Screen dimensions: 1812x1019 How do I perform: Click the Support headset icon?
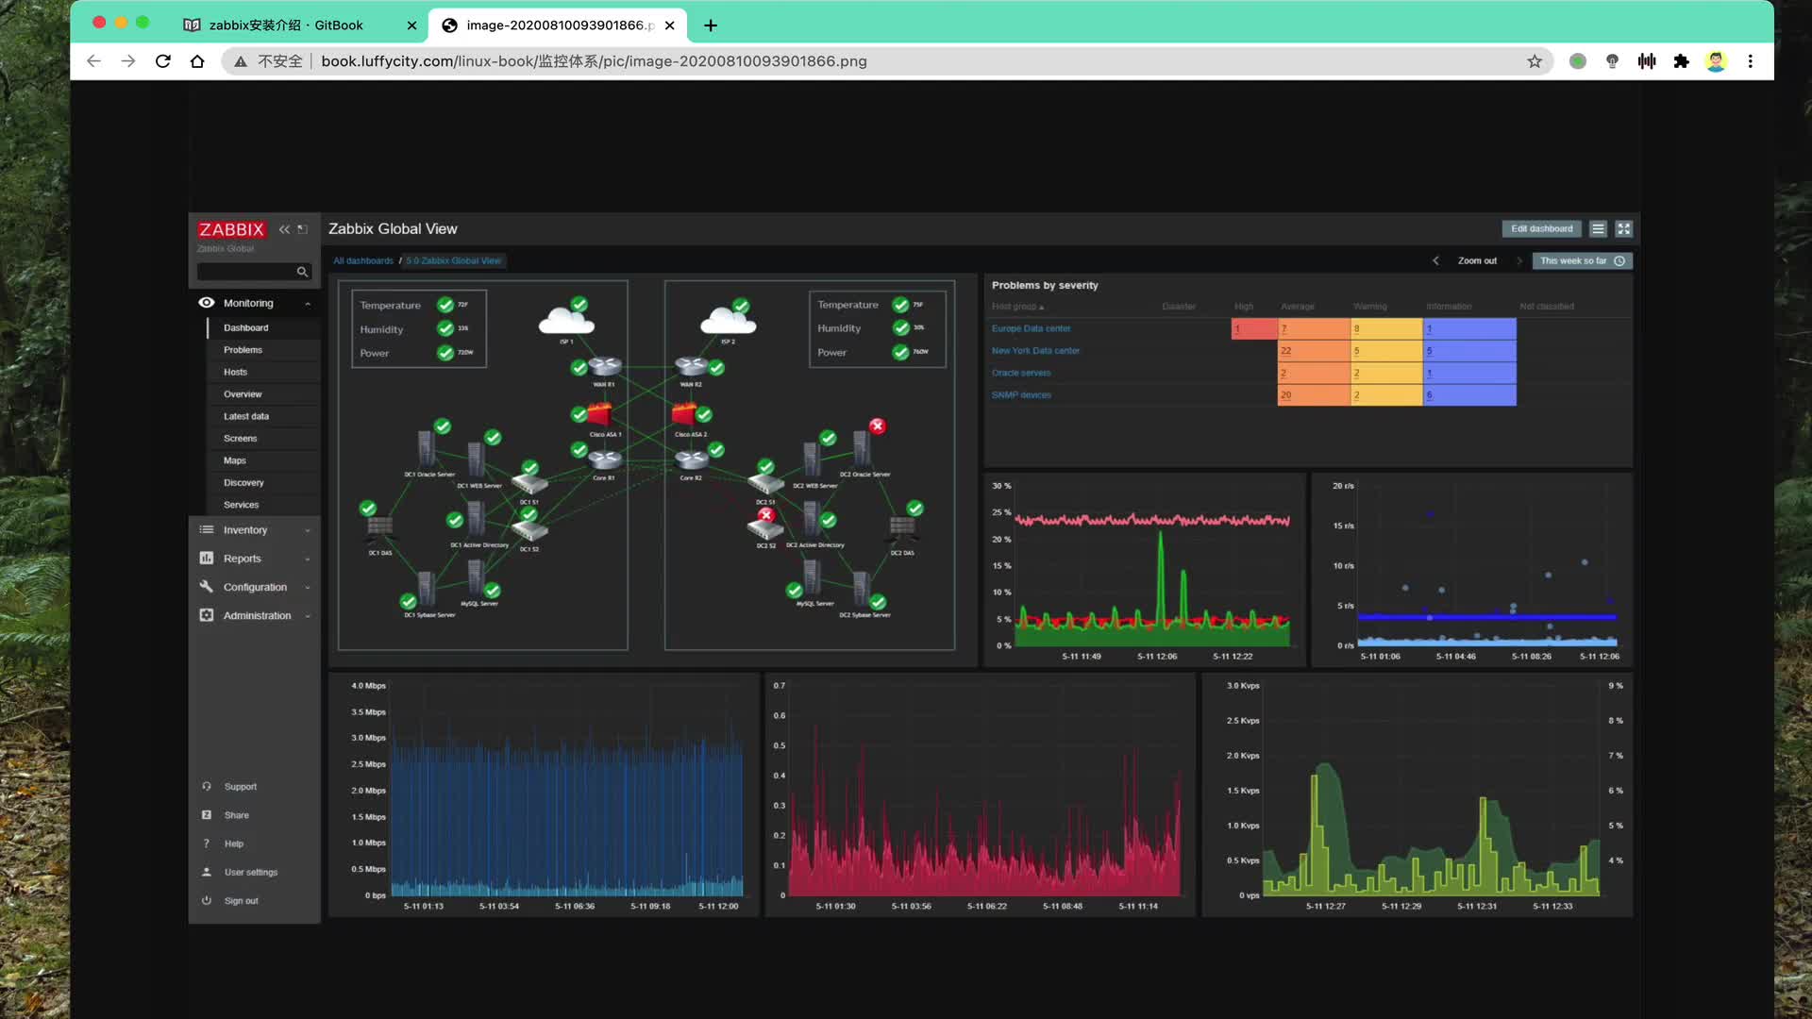coord(207,787)
